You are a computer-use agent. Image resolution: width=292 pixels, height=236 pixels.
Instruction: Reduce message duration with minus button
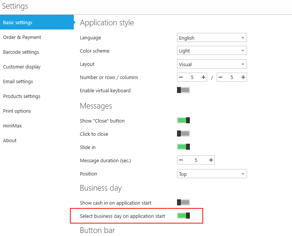coord(181,160)
